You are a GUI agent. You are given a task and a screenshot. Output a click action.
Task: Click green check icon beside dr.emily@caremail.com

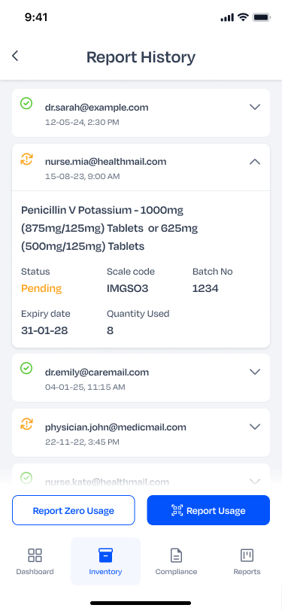(26, 368)
